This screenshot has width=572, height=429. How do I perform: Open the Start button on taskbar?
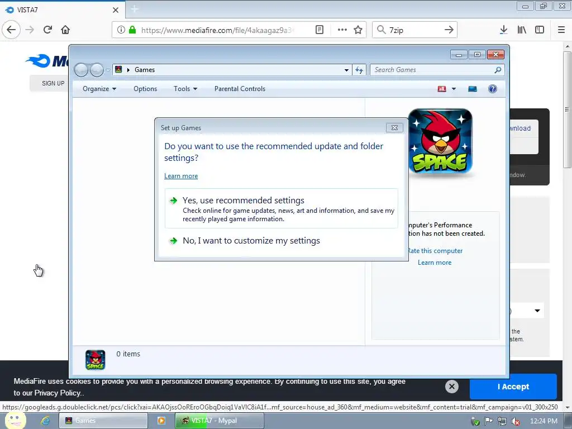click(x=15, y=420)
